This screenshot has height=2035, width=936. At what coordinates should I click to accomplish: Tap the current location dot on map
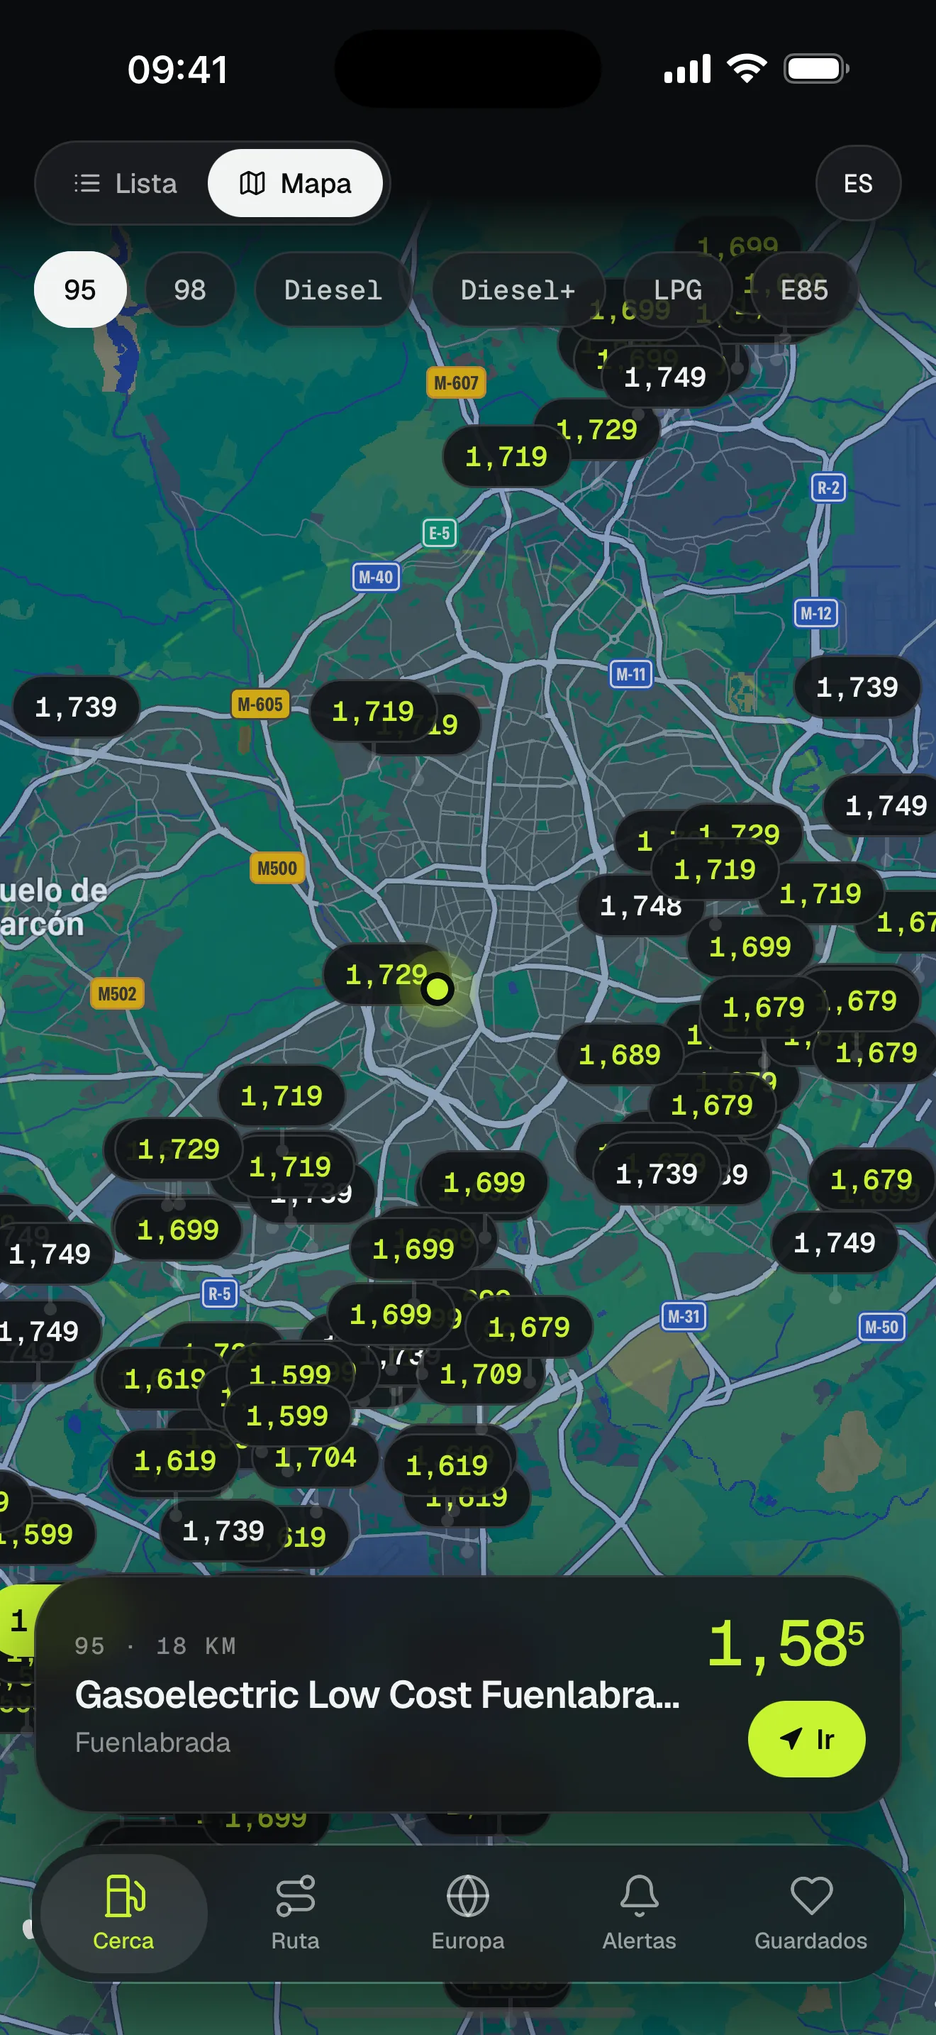click(x=438, y=988)
